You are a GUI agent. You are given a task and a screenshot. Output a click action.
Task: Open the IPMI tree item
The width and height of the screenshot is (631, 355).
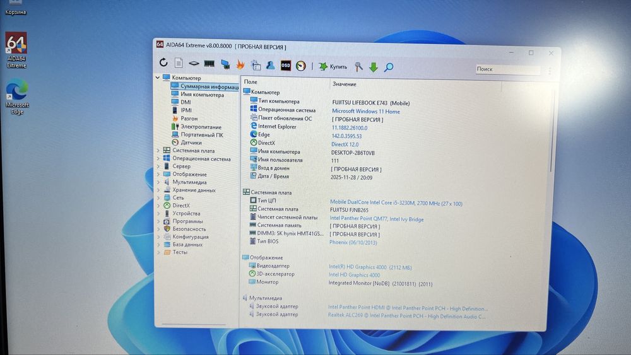pyautogui.click(x=182, y=110)
